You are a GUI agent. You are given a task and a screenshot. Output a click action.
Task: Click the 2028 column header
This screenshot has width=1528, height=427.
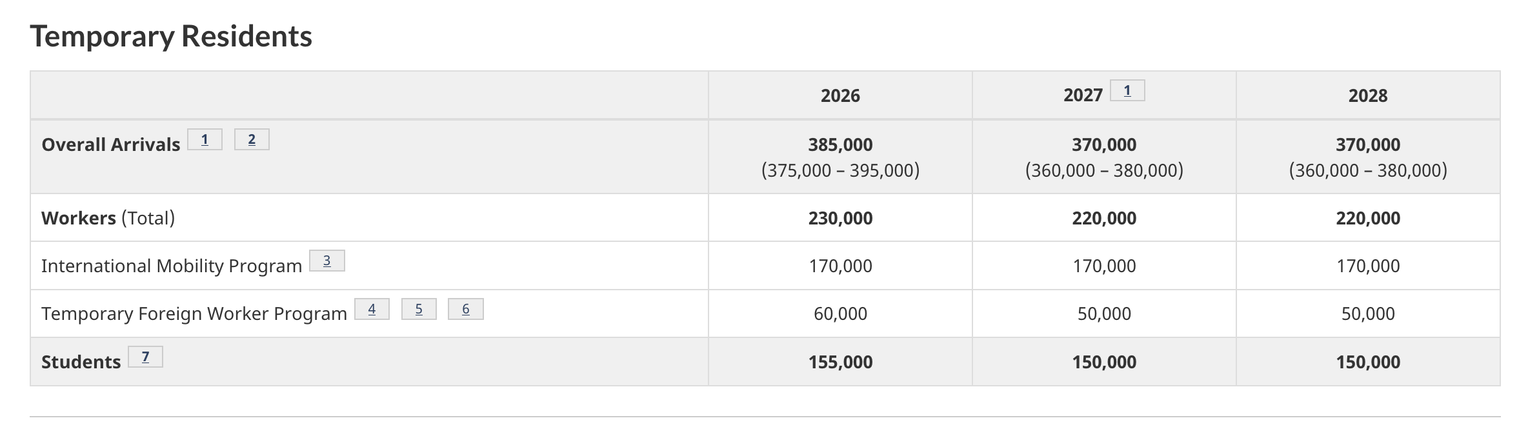1367,95
